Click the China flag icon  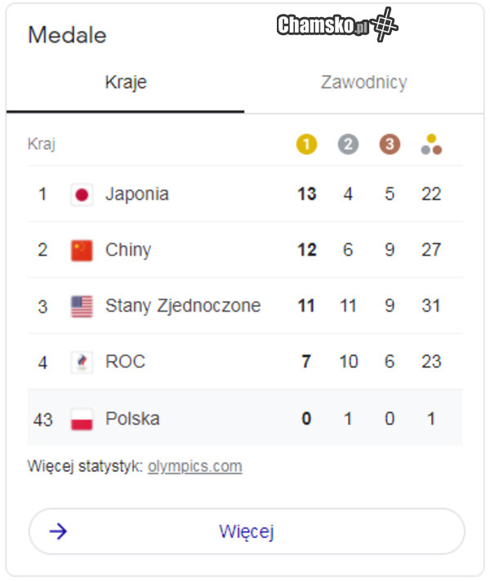[x=82, y=250]
